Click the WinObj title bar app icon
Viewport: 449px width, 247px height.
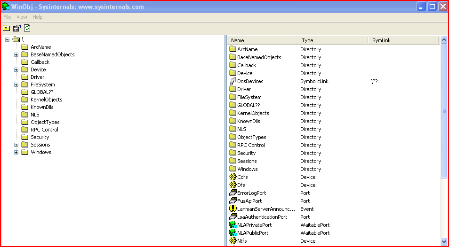click(6, 6)
